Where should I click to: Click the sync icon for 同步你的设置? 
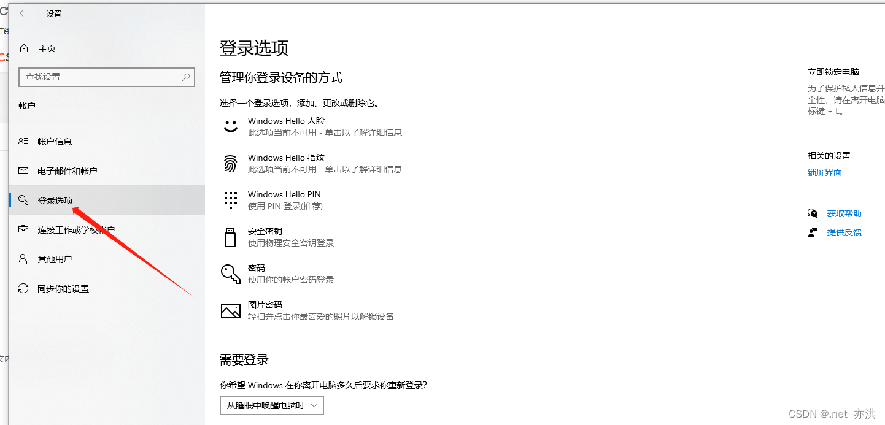[23, 288]
